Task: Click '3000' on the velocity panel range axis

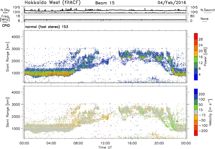Action: 16,104
